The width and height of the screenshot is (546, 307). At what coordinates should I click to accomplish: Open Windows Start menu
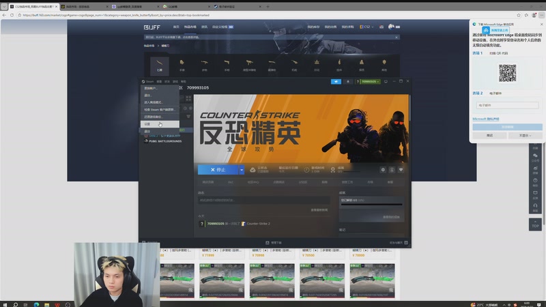5,304
